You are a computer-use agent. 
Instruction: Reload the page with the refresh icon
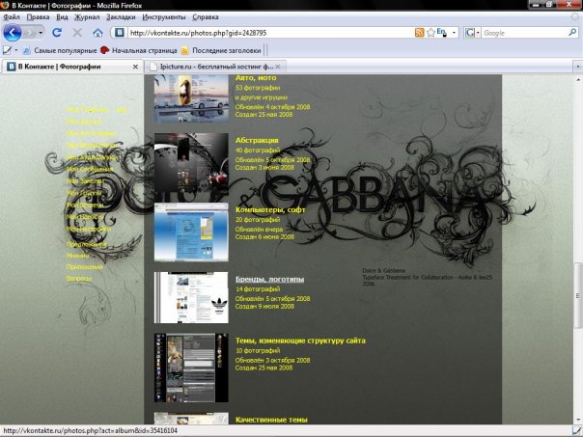[57, 33]
